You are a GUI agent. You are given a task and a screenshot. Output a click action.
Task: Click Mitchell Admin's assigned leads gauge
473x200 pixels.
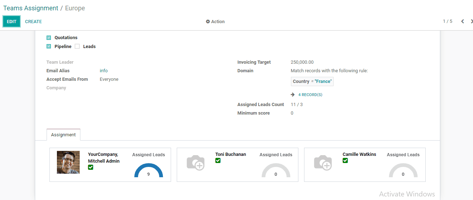point(149,170)
